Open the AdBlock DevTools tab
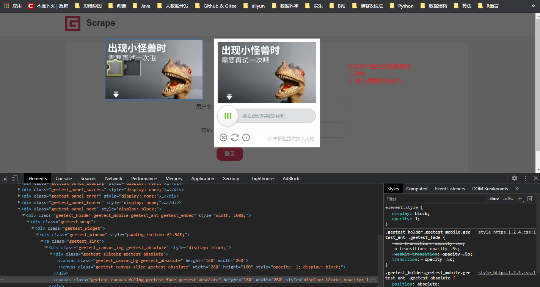The image size is (540, 287). (x=291, y=179)
